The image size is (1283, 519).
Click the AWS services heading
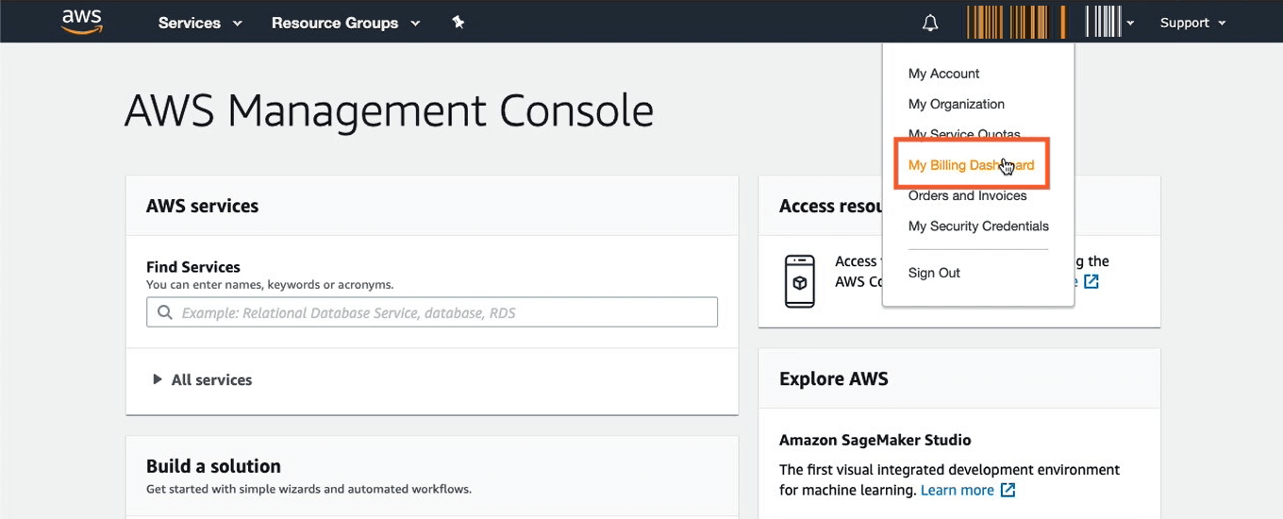point(202,206)
